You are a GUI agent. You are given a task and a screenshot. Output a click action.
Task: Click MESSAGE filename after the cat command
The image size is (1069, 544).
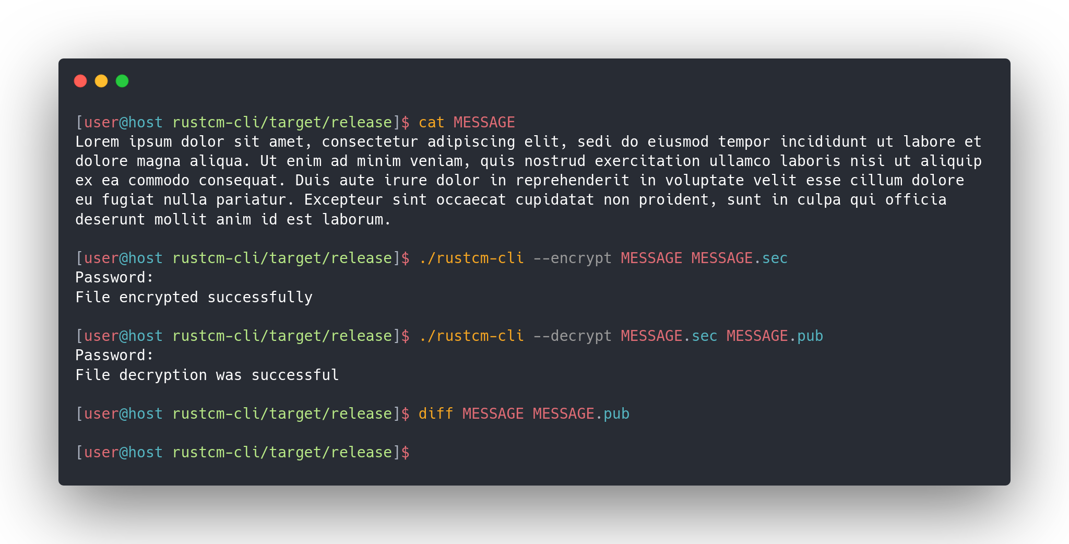coord(484,122)
